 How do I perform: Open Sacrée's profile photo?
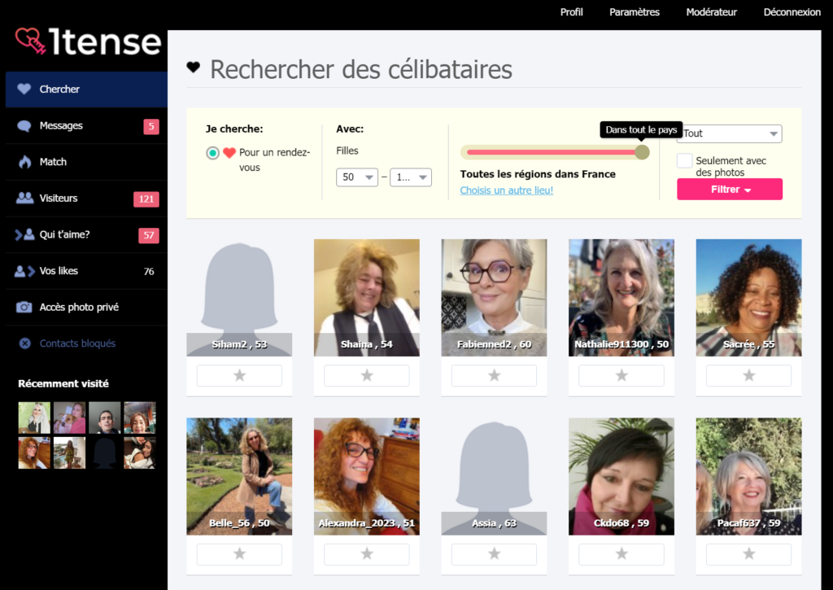(x=748, y=298)
